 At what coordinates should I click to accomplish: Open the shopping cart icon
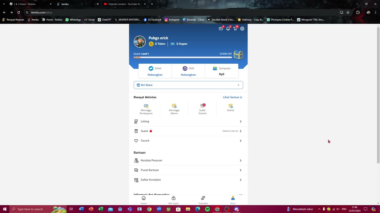coord(235,29)
